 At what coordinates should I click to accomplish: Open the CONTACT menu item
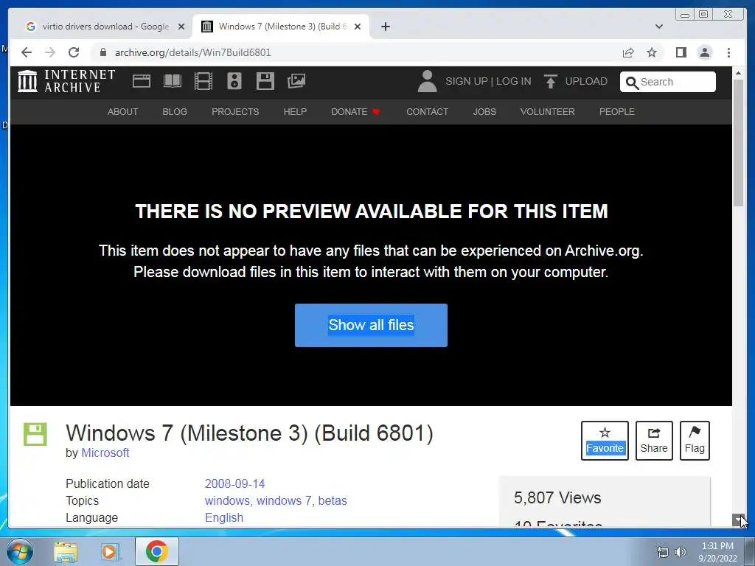[x=427, y=112]
